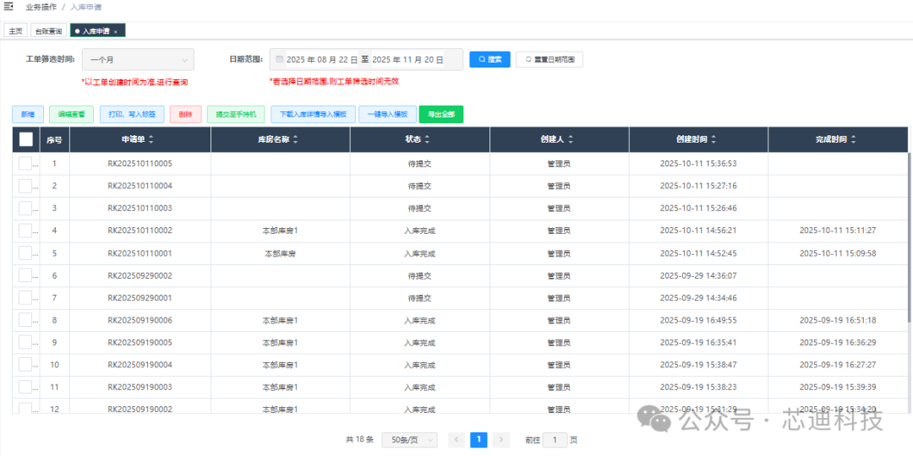Screen dimensions: 913x456
Task: Click the completion time 2025-09-19 16:51:18
Action: (838, 320)
